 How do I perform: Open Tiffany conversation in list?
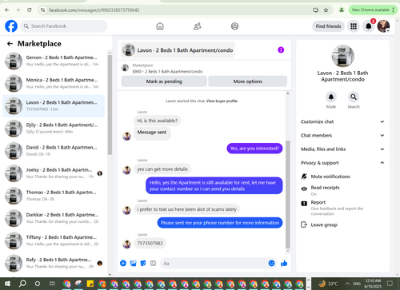pyautogui.click(x=54, y=240)
